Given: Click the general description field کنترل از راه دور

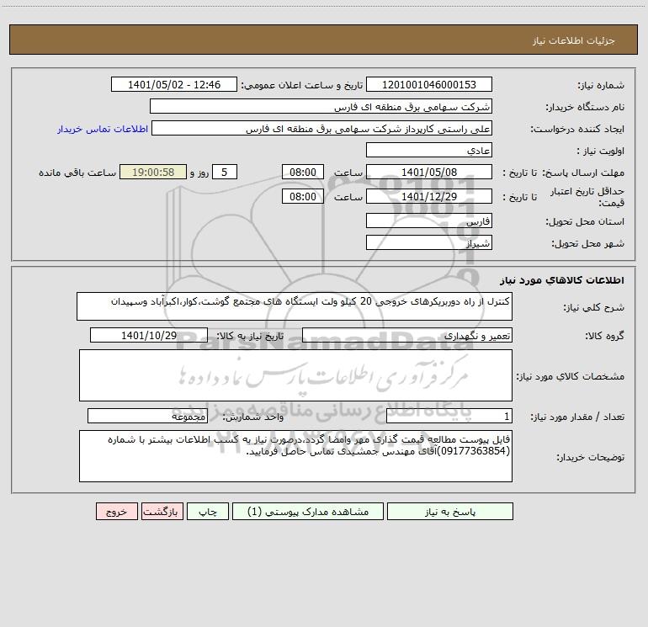Looking at the screenshot, I should click(x=295, y=306).
